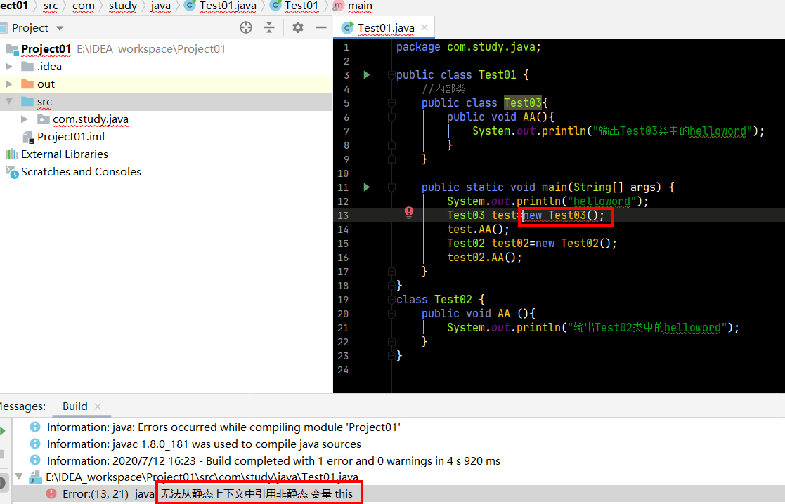The width and height of the screenshot is (785, 504).
Task: Select the Project01.iml file
Action: click(x=70, y=136)
